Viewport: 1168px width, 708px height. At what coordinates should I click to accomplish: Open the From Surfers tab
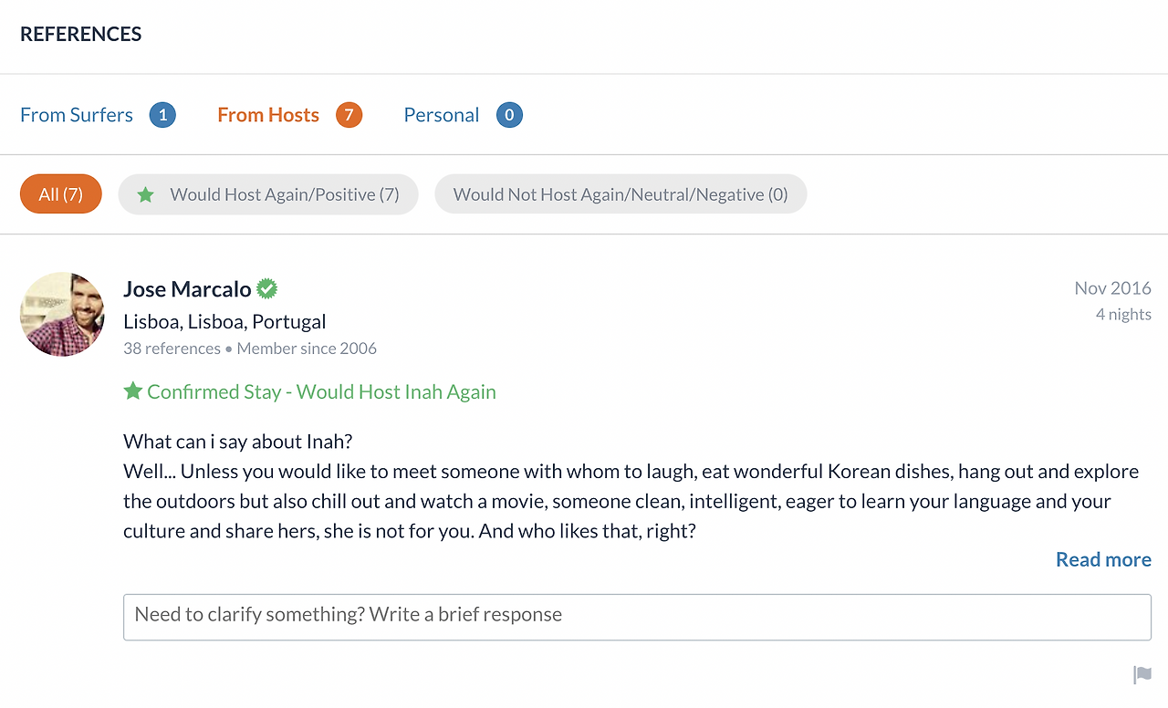point(77,115)
